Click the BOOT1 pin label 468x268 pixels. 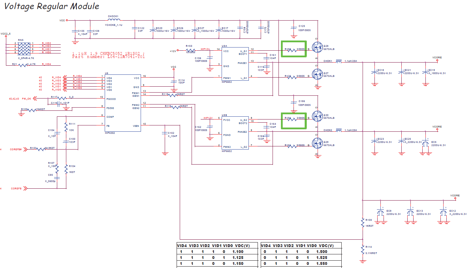[243, 54]
